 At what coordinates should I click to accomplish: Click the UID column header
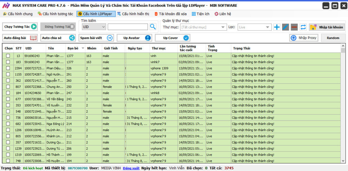35,48
